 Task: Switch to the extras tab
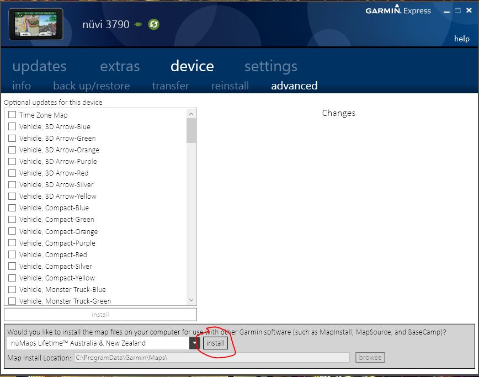[x=120, y=66]
